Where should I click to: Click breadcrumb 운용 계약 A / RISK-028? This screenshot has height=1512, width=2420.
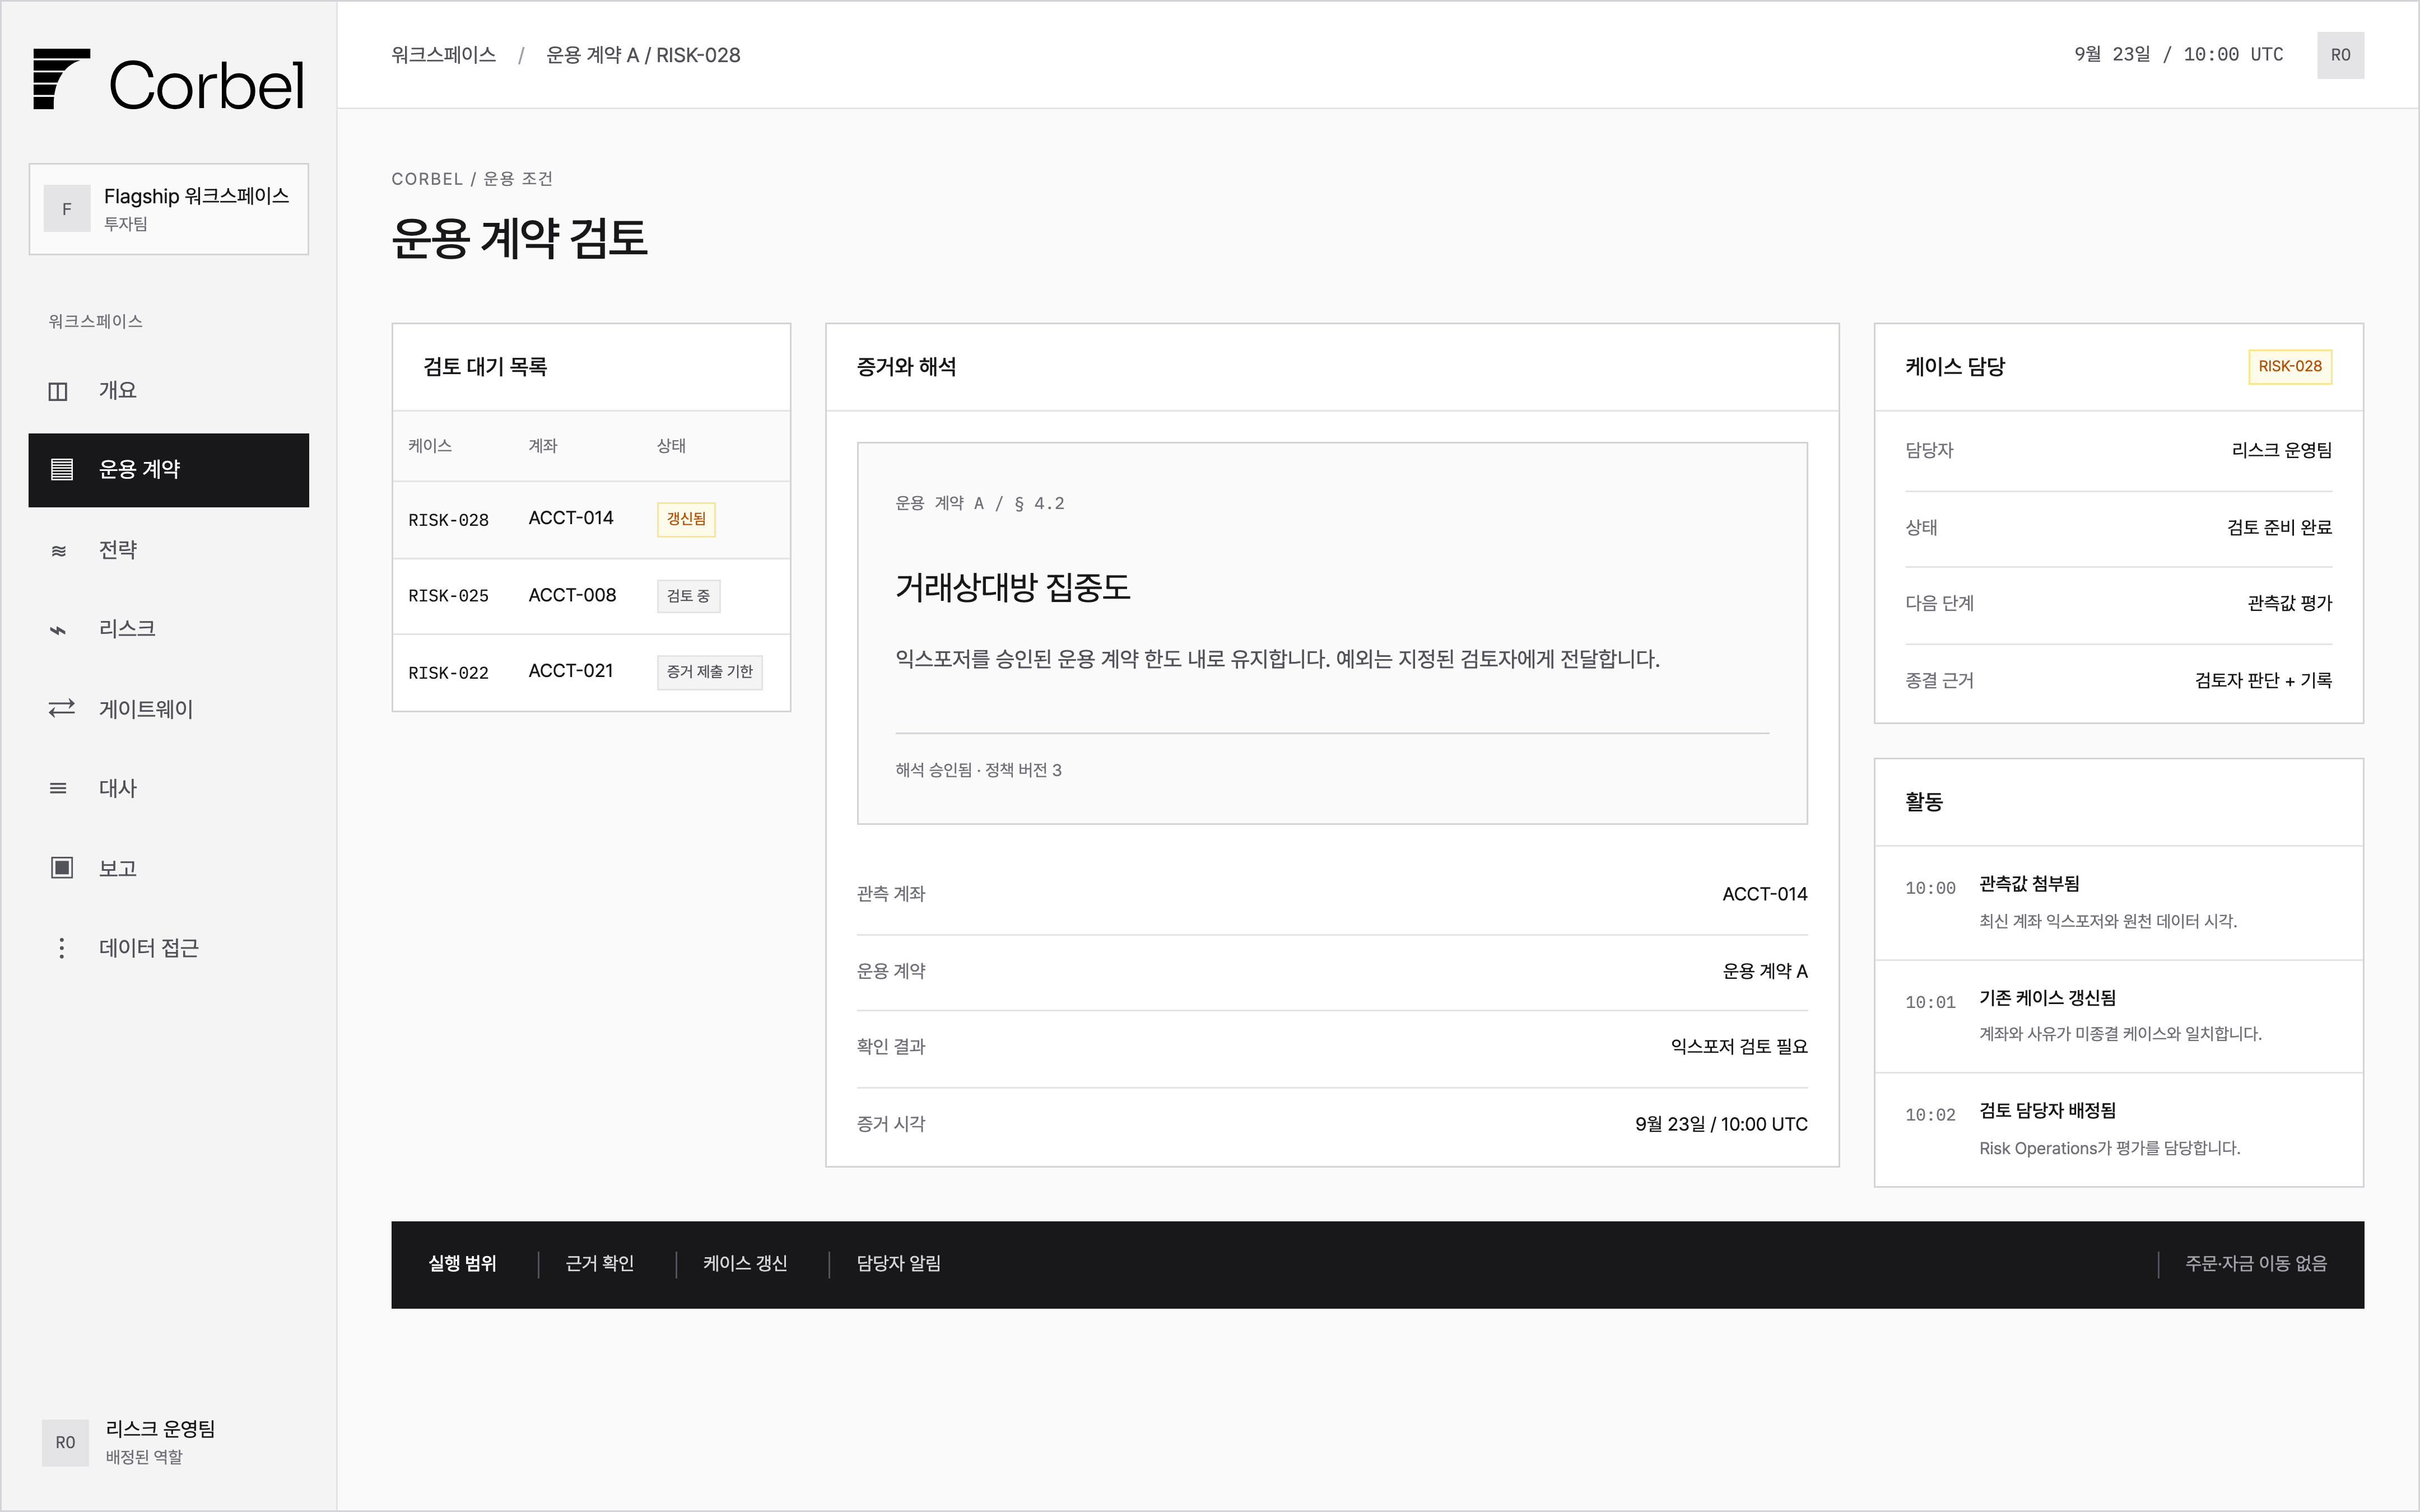(x=643, y=55)
